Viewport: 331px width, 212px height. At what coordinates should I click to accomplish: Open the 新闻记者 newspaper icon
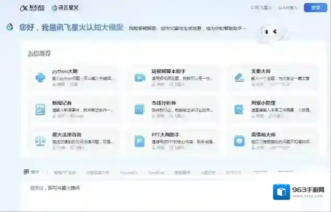coord(40,109)
